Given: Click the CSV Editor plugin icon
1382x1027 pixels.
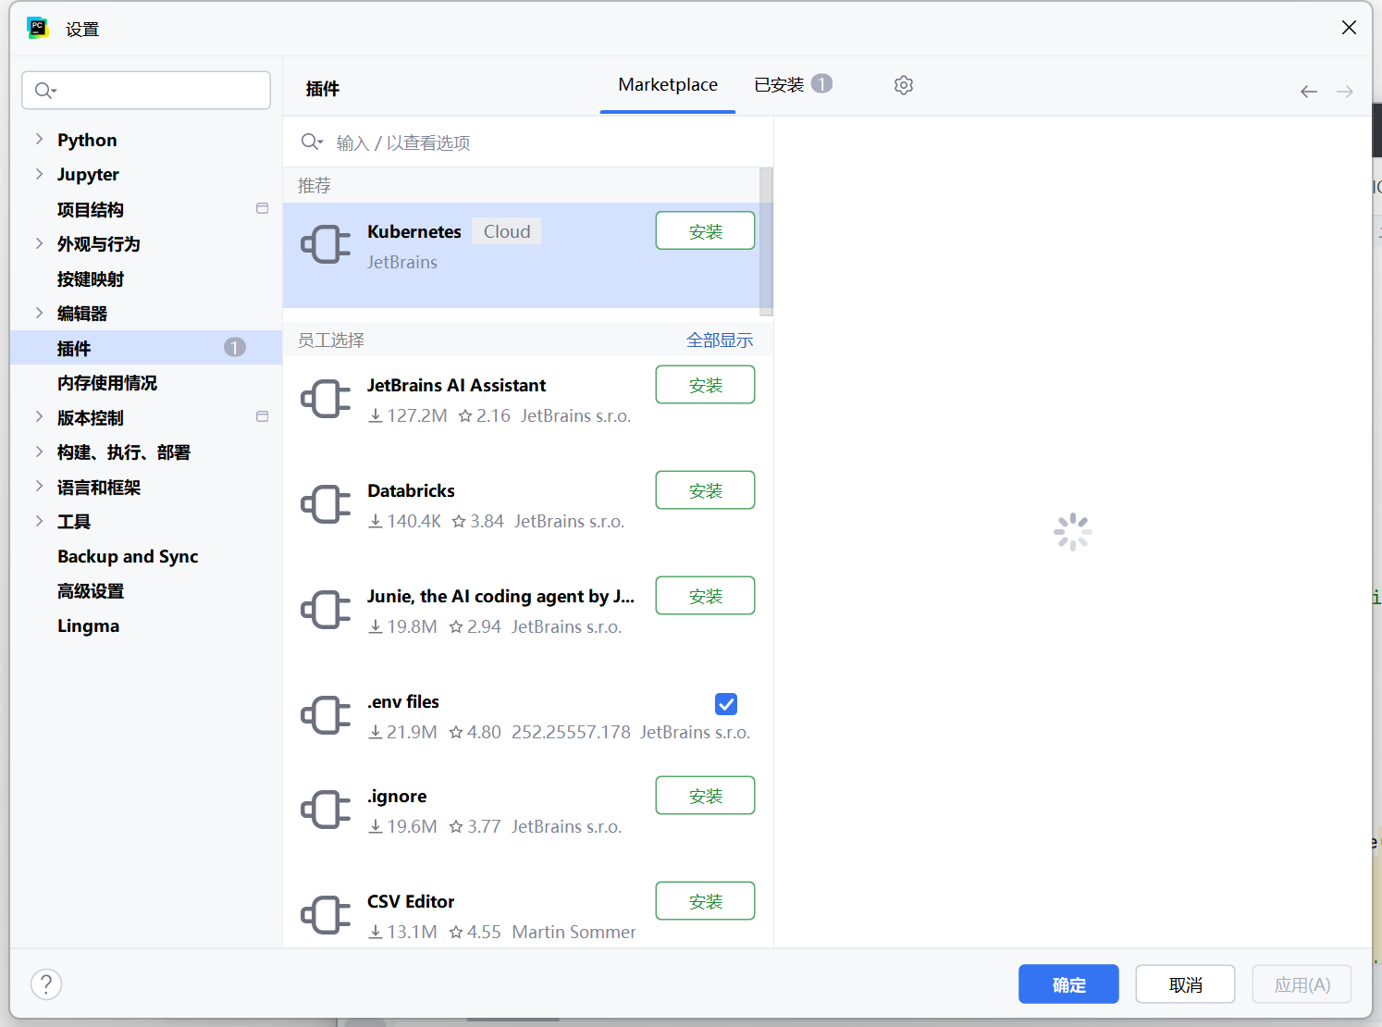Looking at the screenshot, I should 326,915.
